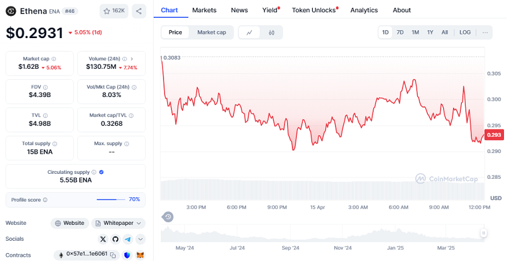Open the Website link button
This screenshot has height=261, width=507.
point(70,223)
